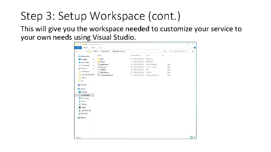Open the File ribbon tab
The image size is (271, 152).
(x=78, y=48)
